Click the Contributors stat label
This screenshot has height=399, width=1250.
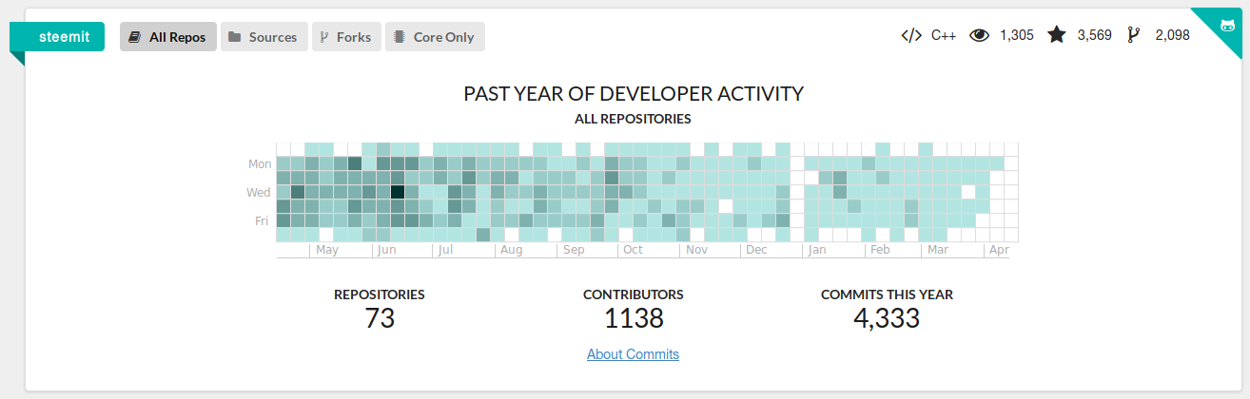[x=634, y=294]
